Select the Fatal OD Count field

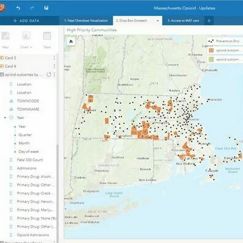coord(30,160)
